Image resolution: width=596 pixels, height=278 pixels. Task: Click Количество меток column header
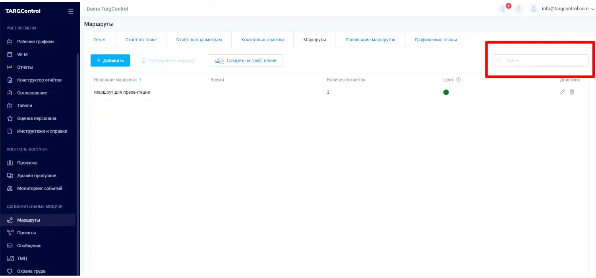(x=346, y=80)
